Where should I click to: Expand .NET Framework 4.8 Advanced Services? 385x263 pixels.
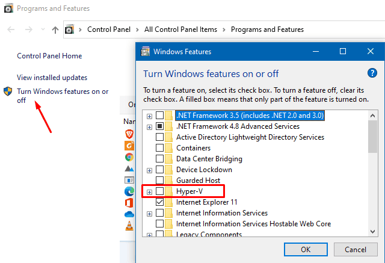(149, 126)
